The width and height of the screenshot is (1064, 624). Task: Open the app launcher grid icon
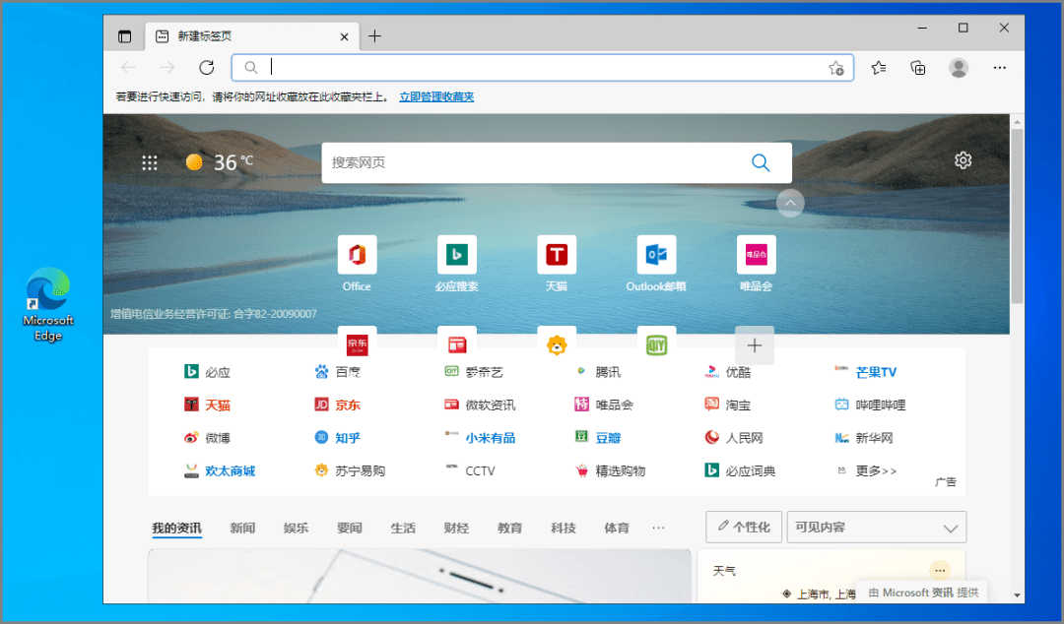(x=150, y=162)
